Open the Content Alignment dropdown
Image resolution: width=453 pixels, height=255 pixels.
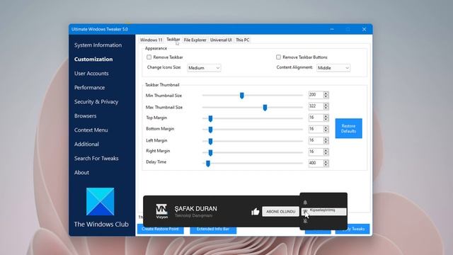[x=333, y=68]
